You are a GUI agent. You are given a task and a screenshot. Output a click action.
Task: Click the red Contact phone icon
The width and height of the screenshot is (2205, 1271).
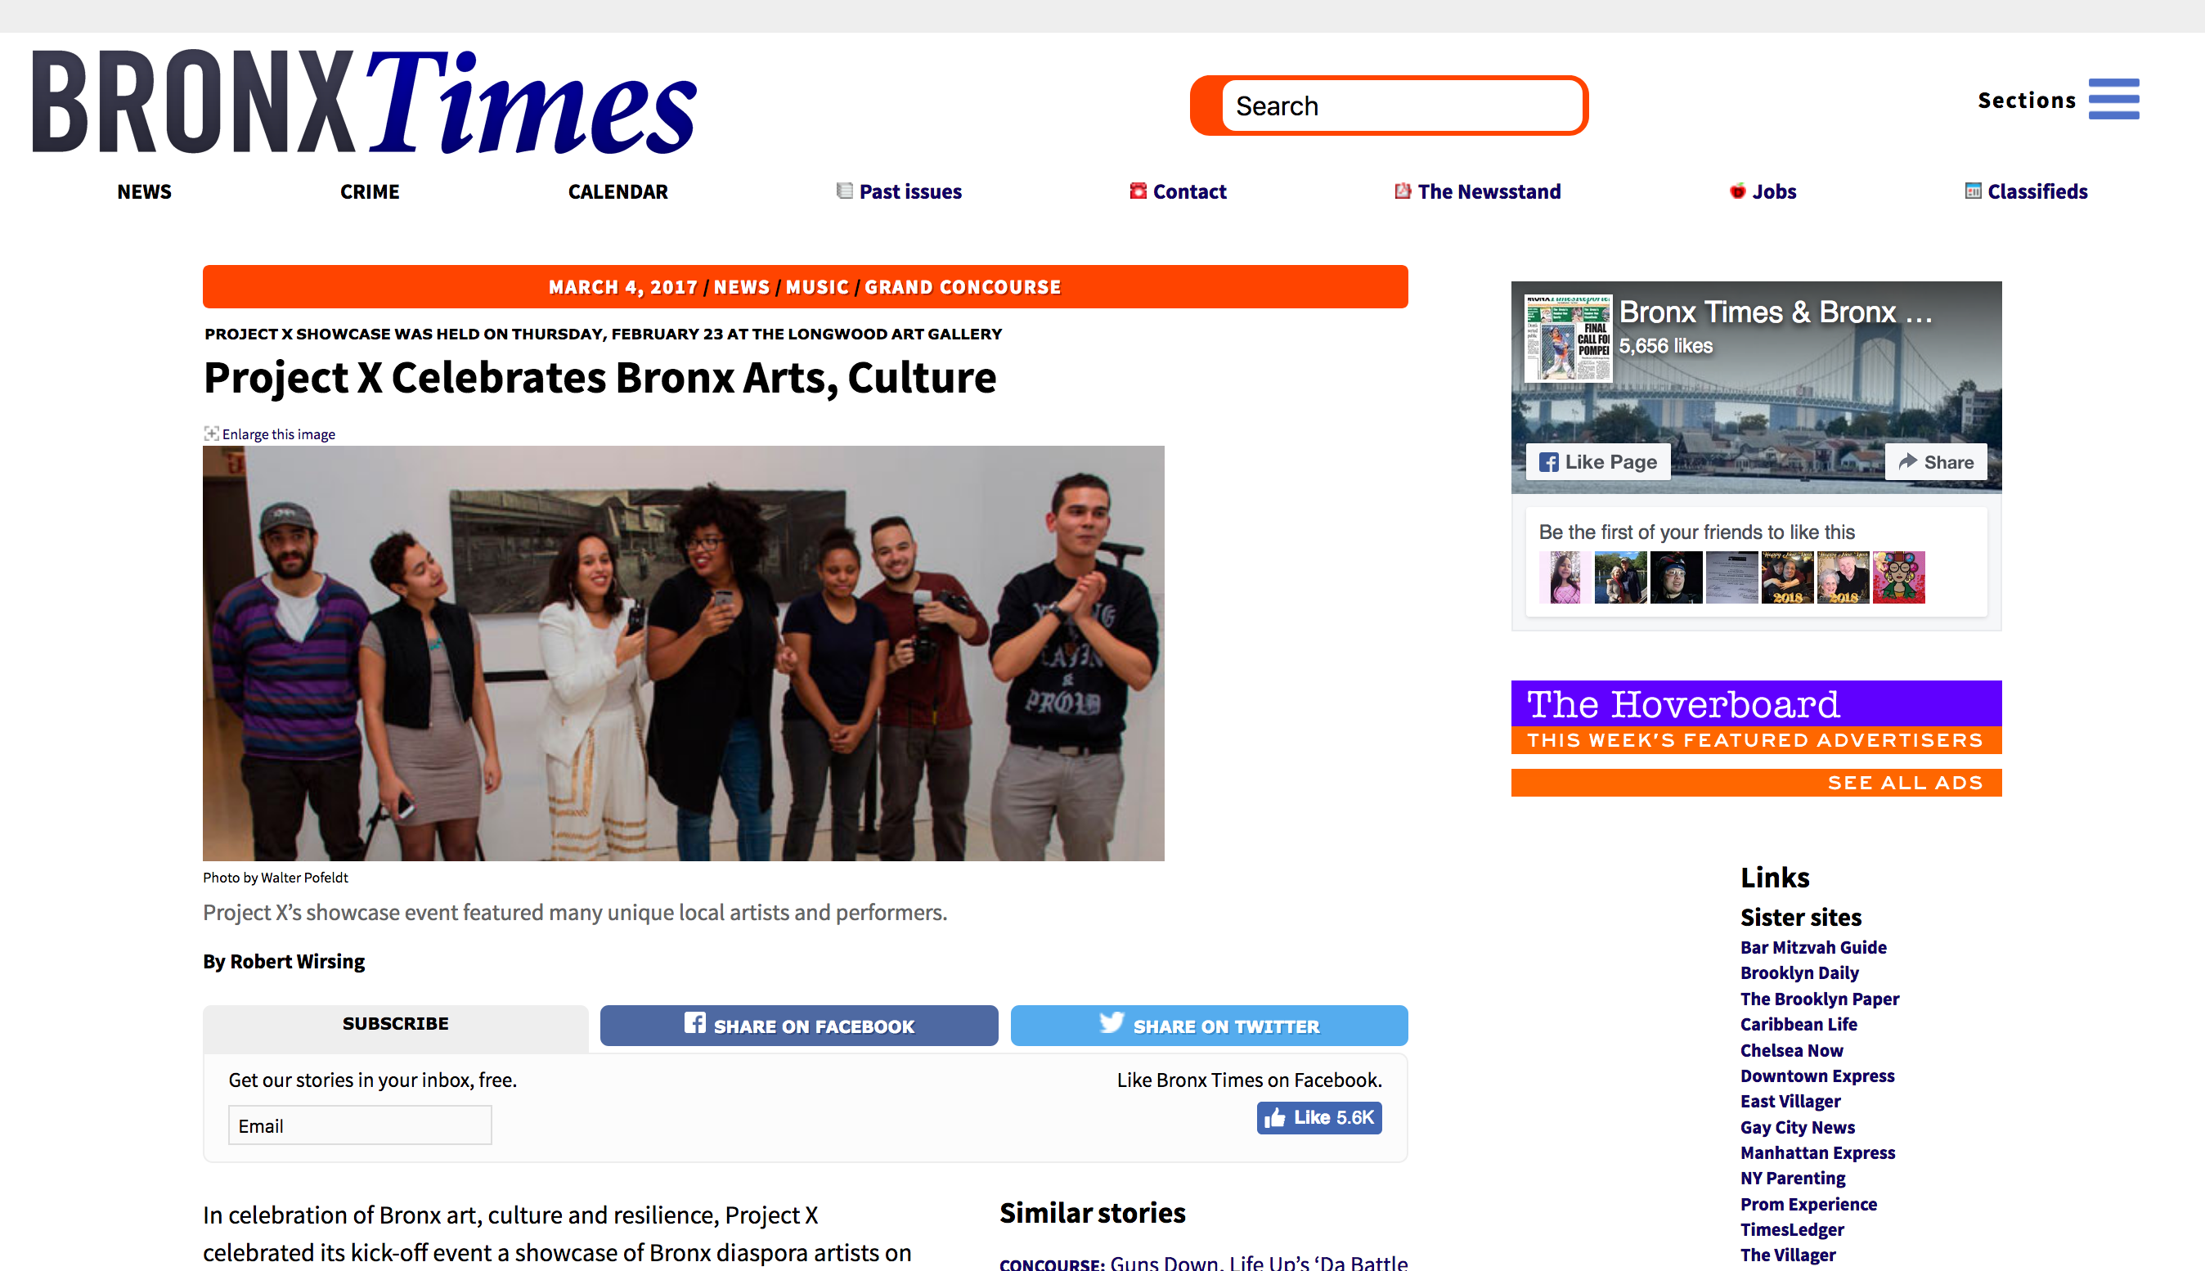coord(1138,191)
